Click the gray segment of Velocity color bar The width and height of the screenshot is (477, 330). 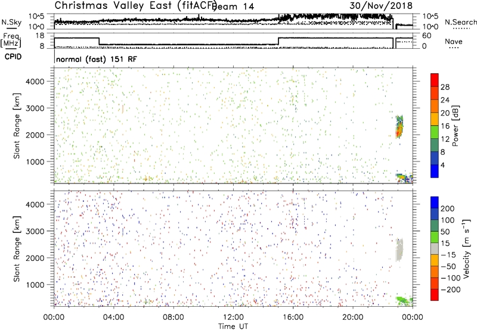[435, 248]
